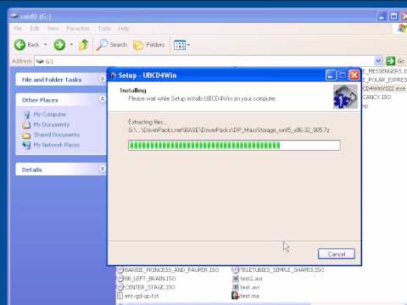
Task: Click the installation progress bar
Action: click(234, 145)
